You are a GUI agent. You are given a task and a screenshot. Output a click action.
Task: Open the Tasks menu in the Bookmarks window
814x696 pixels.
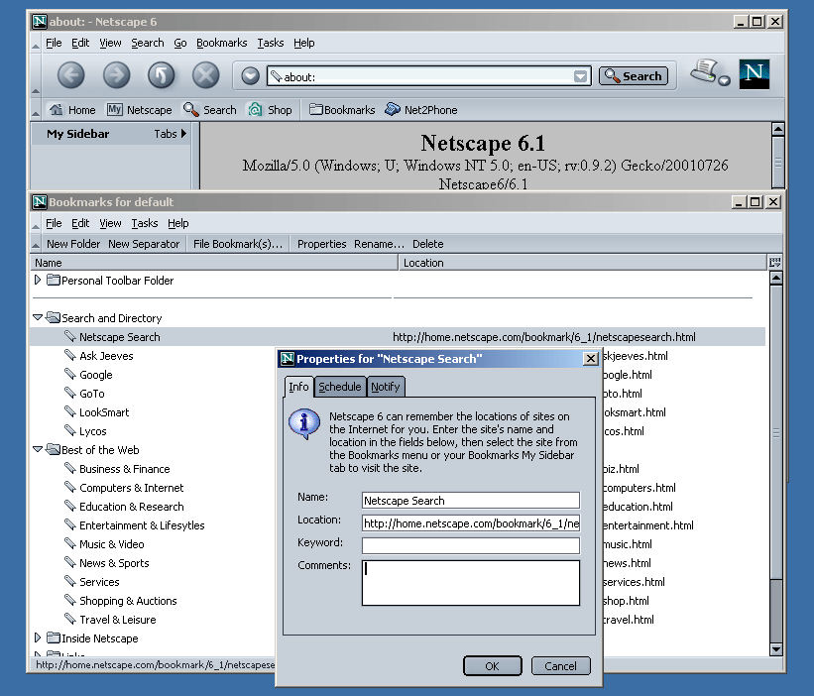pyautogui.click(x=145, y=223)
